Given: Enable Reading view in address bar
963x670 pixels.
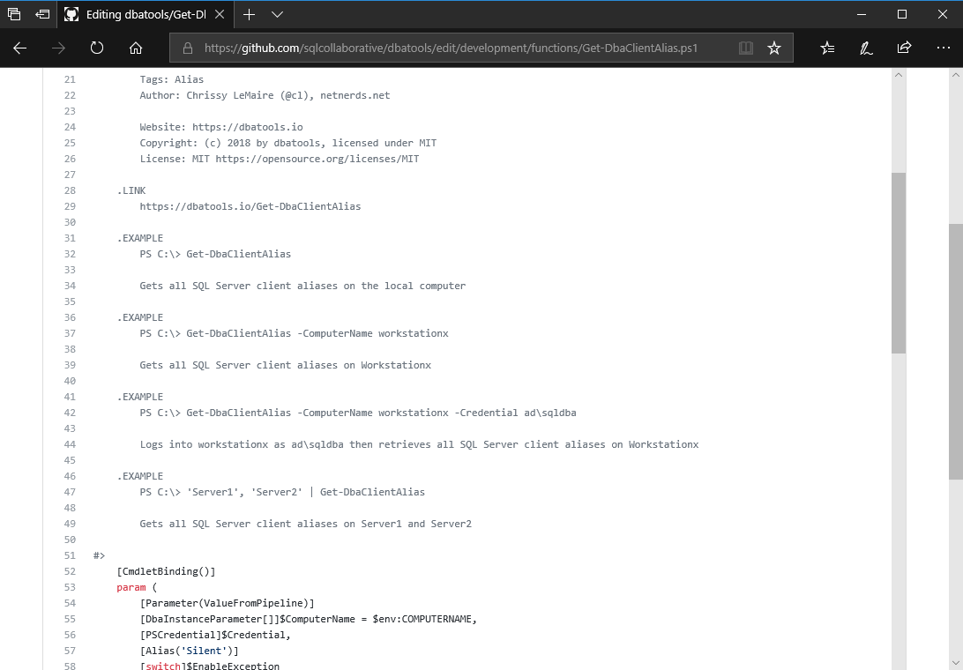Looking at the screenshot, I should click(x=746, y=48).
